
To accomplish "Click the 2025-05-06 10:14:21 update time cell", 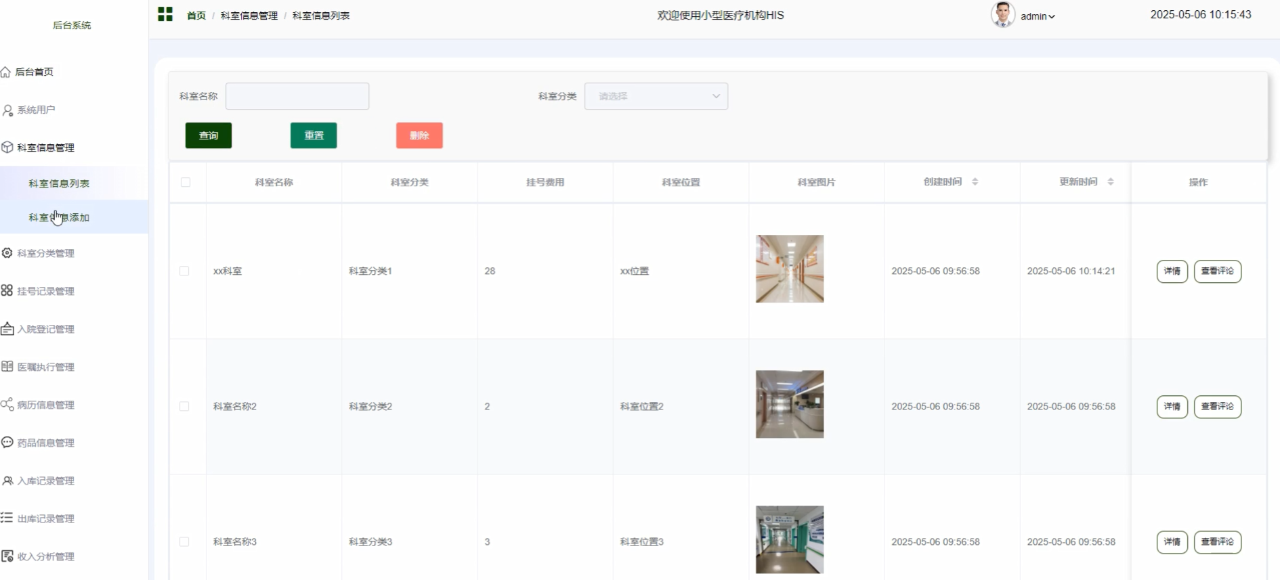I will pos(1071,271).
